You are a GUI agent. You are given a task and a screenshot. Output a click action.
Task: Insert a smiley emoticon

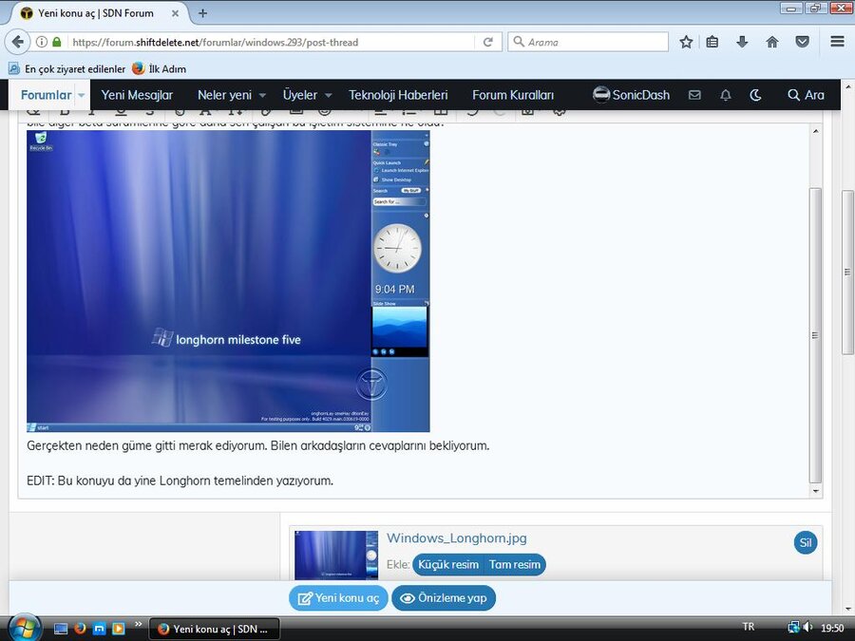click(x=324, y=109)
